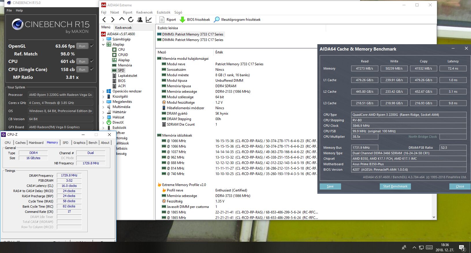Toggle OpenGL test checkbox in Cinebench

click(92, 46)
